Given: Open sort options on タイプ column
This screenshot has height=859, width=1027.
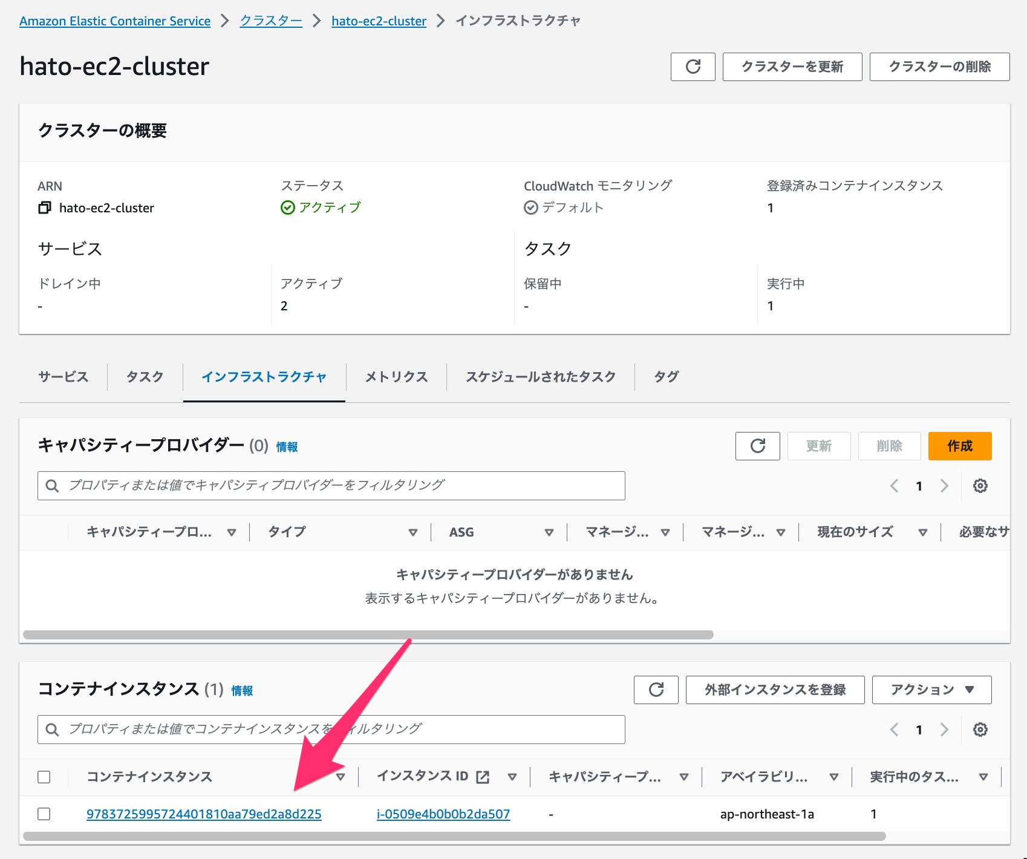Looking at the screenshot, I should [x=414, y=532].
